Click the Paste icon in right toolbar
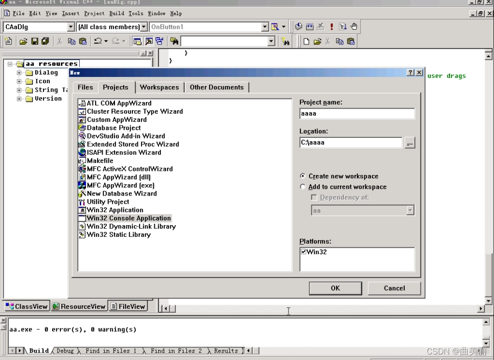 pyautogui.click(x=351, y=41)
